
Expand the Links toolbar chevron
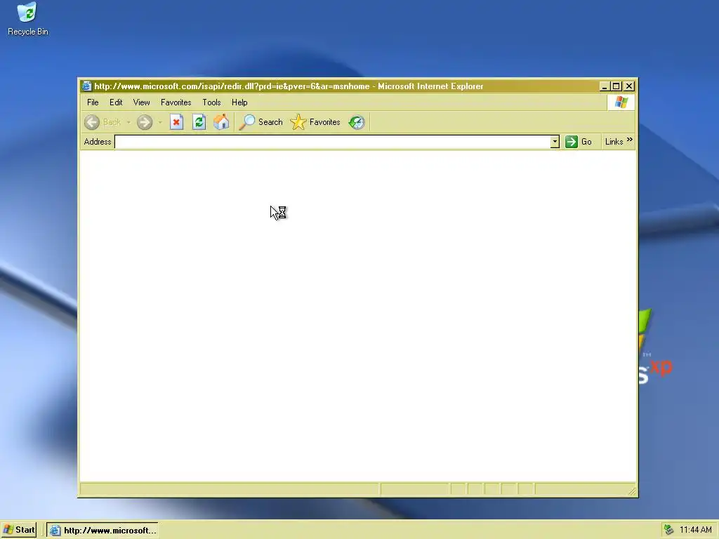pyautogui.click(x=630, y=140)
